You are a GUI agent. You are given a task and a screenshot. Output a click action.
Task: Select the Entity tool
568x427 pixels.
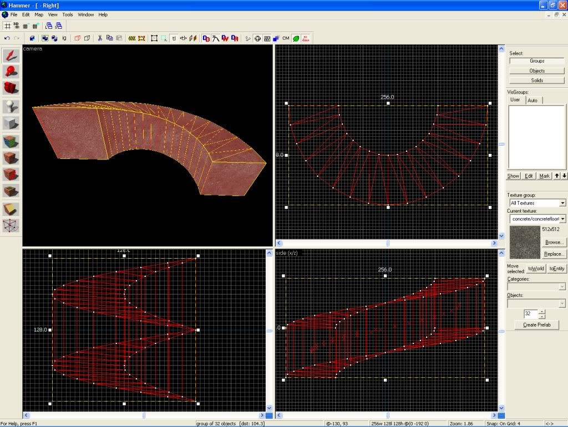pyautogui.click(x=11, y=106)
